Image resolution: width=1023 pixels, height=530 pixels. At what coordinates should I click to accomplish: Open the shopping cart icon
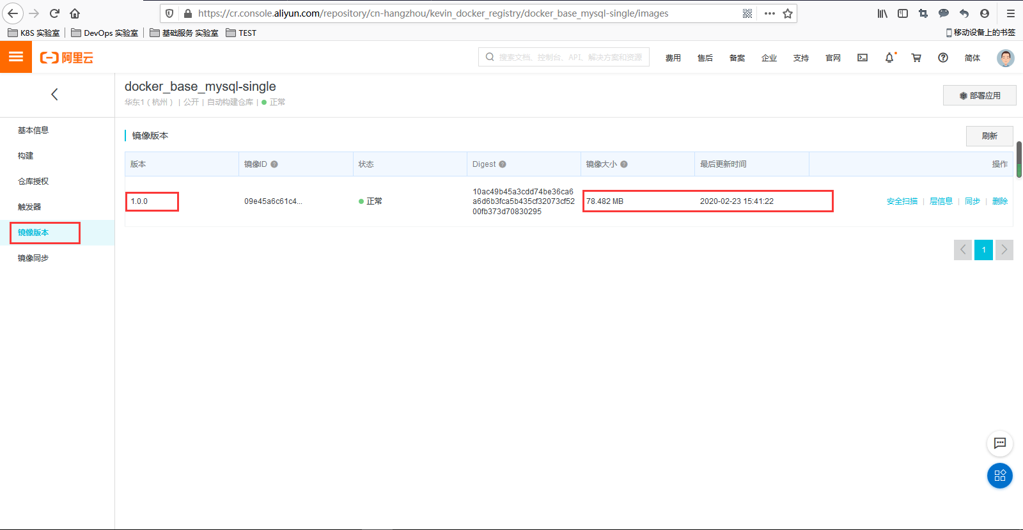coord(916,58)
